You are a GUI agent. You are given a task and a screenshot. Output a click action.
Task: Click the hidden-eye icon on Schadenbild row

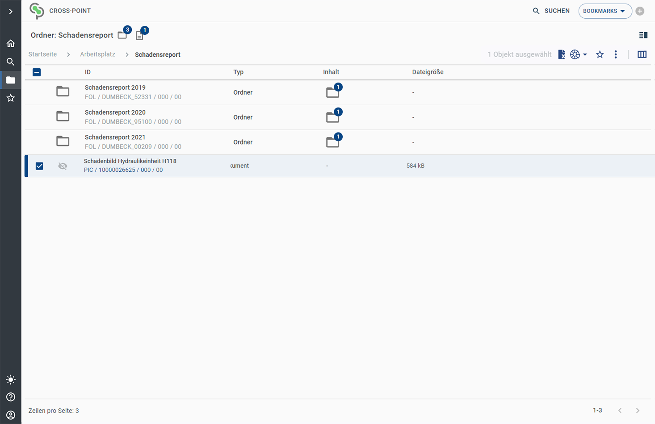point(63,166)
